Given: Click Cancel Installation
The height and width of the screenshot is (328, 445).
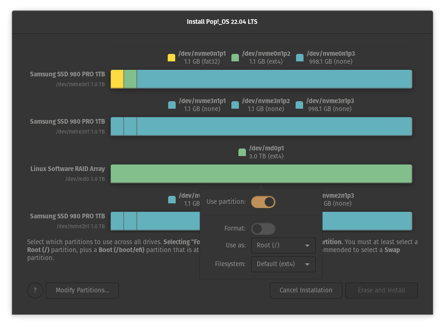Looking at the screenshot, I should [306, 290].
